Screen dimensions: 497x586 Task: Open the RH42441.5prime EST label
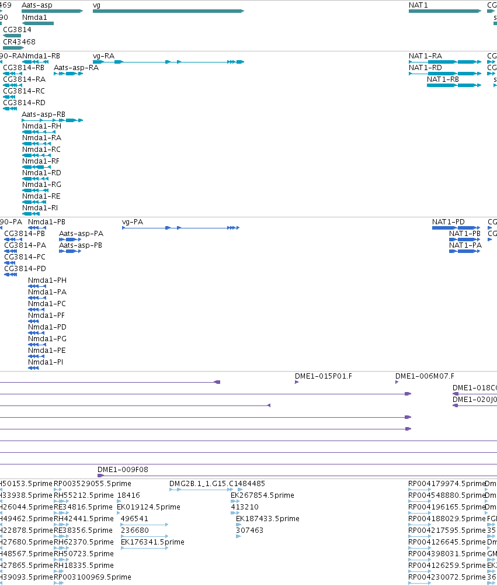click(x=84, y=519)
